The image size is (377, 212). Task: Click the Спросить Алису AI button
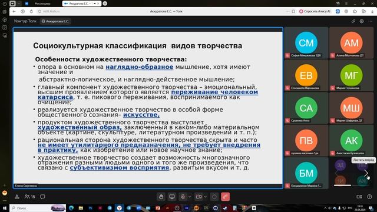315,11
